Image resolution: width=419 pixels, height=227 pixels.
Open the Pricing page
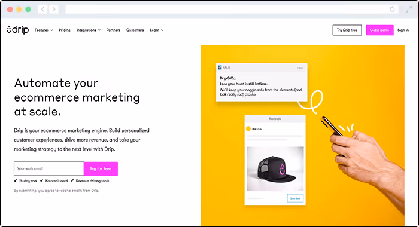(x=65, y=30)
